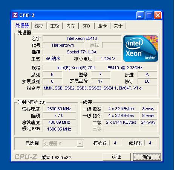Open the 关于 tab
This screenshot has width=193, height=170.
pyautogui.click(x=118, y=26)
